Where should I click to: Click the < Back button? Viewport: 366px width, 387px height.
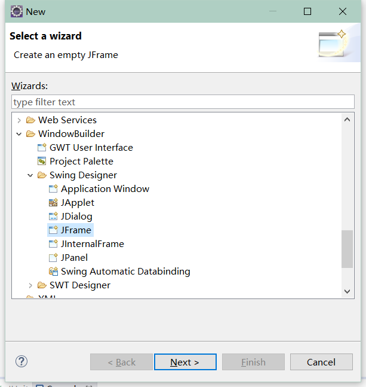pyautogui.click(x=121, y=362)
